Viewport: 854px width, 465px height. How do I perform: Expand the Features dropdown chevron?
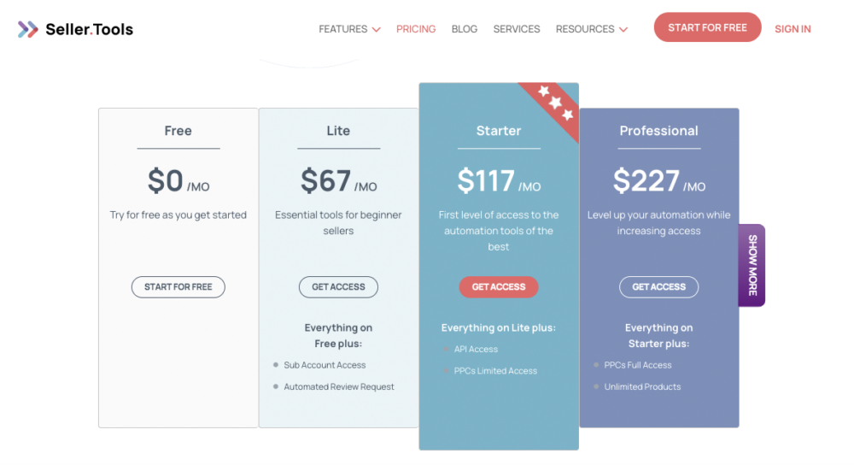(377, 29)
